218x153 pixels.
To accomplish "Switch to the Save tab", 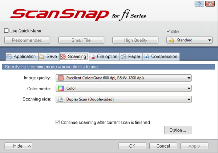I will coord(49,57).
